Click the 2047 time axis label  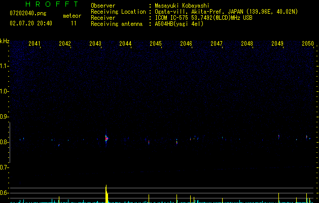click(x=217, y=44)
